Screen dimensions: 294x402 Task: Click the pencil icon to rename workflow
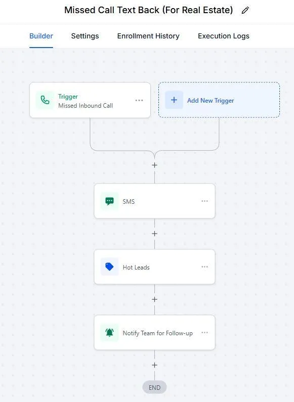[x=245, y=10]
